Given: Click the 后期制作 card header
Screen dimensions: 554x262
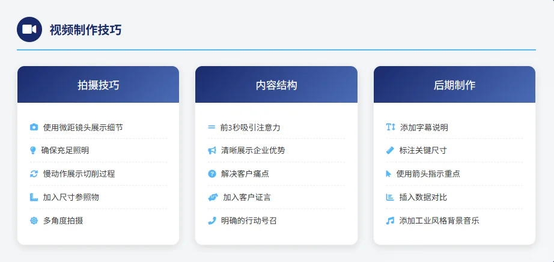Looking at the screenshot, I should click(454, 85).
